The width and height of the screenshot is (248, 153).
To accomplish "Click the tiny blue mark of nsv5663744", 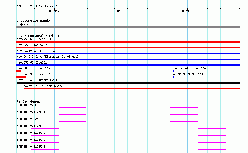I will tap(173, 71).
